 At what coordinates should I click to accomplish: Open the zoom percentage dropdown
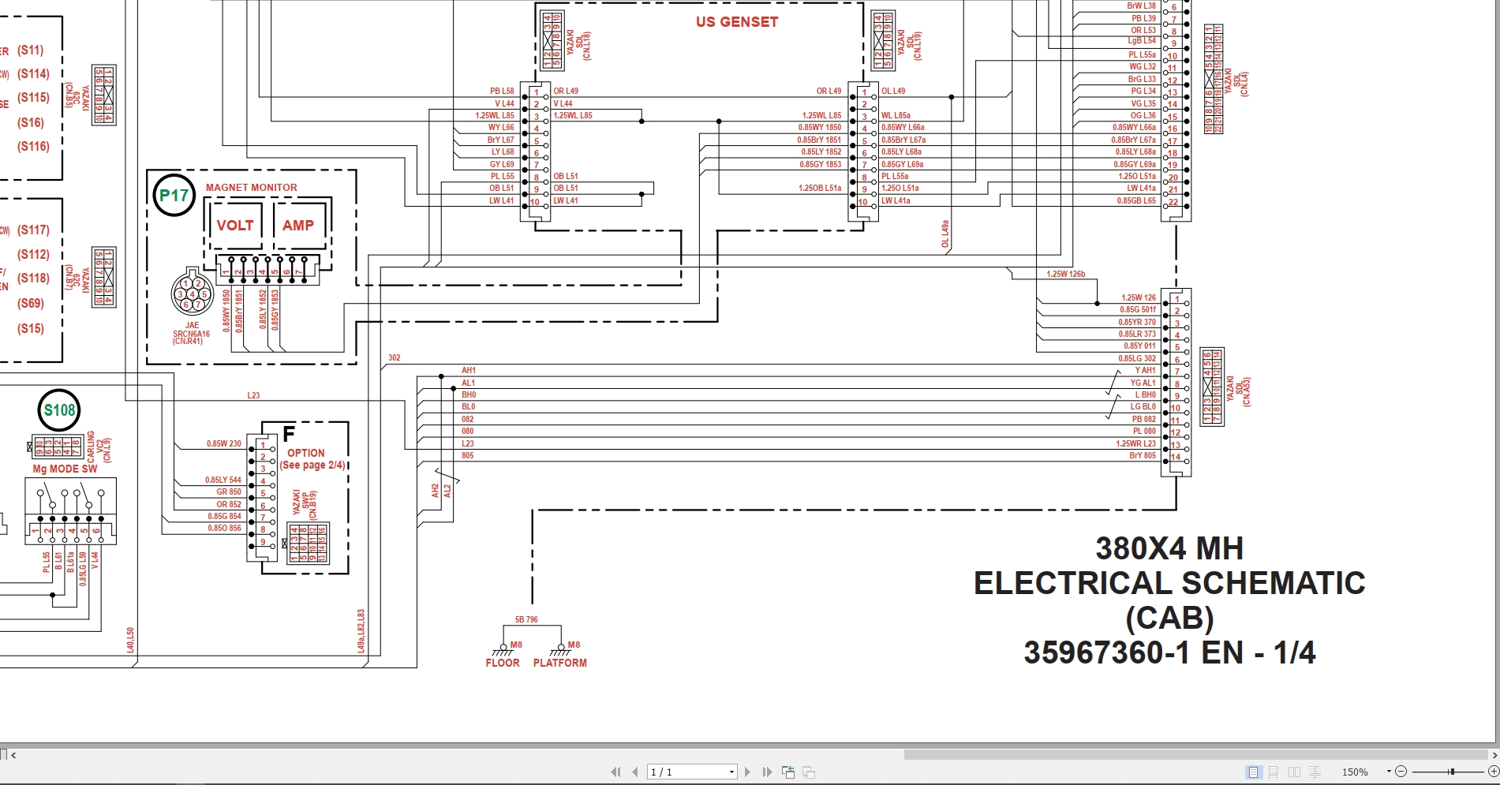coord(1389,771)
